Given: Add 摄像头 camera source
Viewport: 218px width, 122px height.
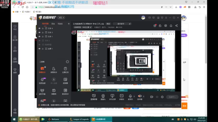Looking at the screenshot, I should pyautogui.click(x=103, y=97).
